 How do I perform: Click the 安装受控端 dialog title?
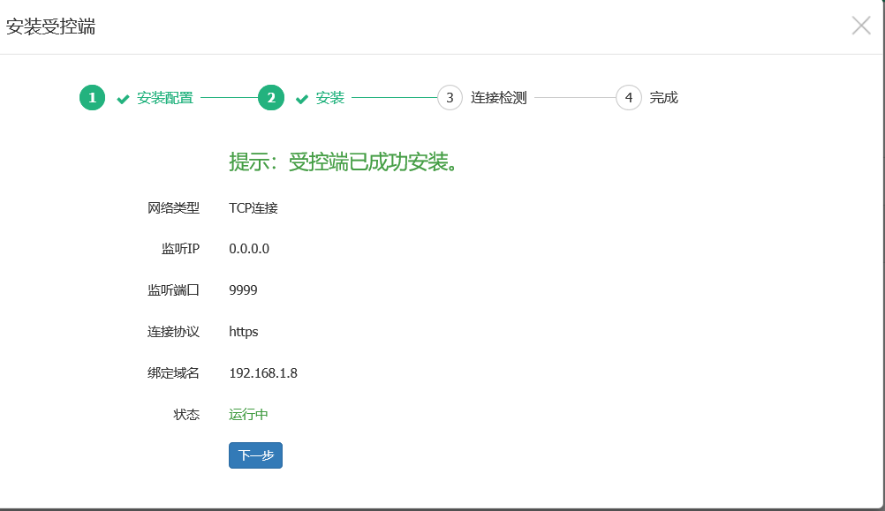(x=51, y=26)
